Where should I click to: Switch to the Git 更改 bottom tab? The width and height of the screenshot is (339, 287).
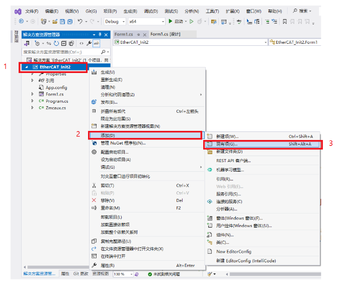click(x=80, y=274)
